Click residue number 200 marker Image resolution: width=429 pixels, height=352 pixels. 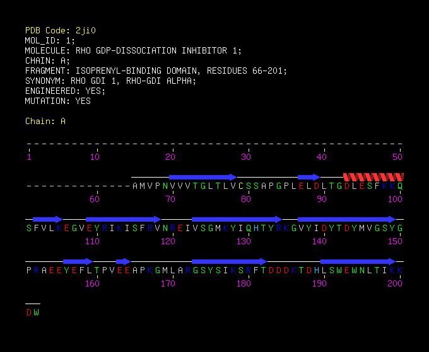click(395, 283)
